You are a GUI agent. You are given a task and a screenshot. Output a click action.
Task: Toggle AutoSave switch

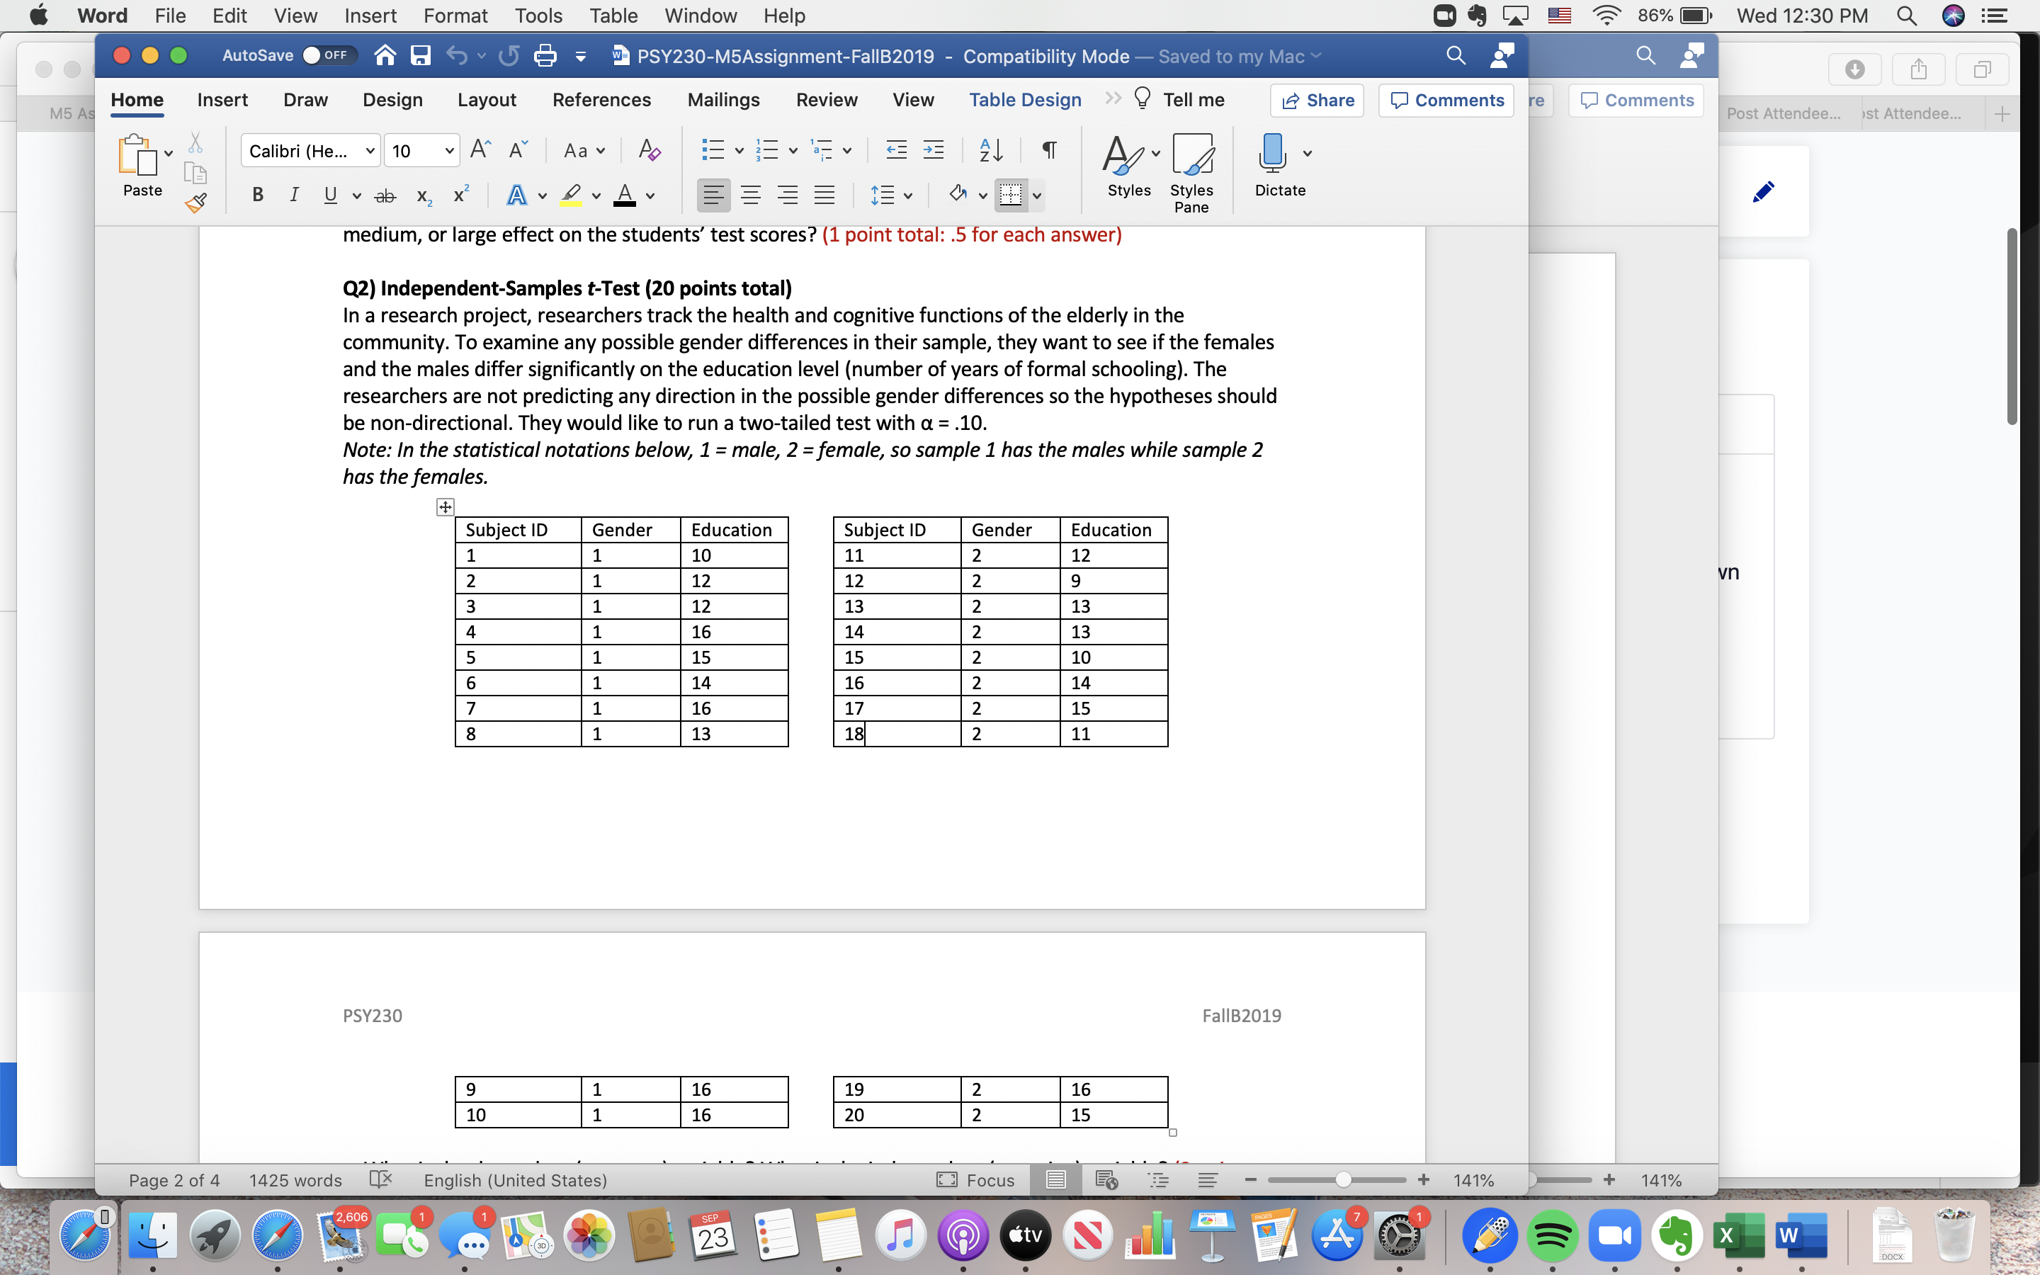pos(329,56)
